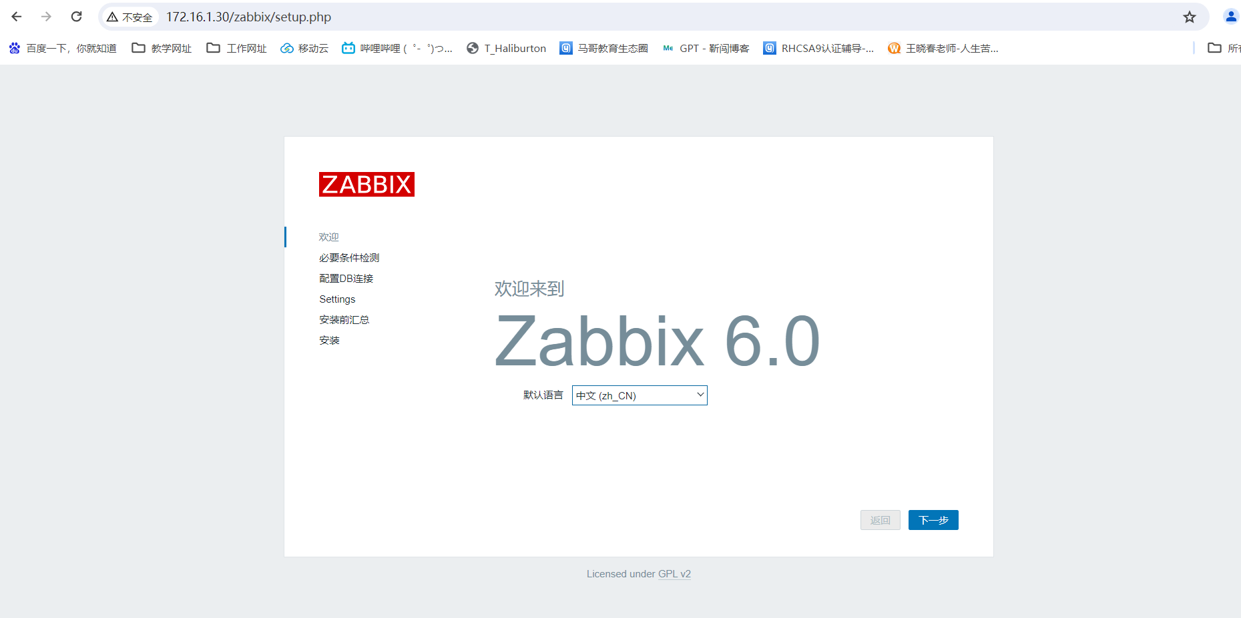
Task: Open the 工作网址 bookmark folder
Action: pos(237,48)
